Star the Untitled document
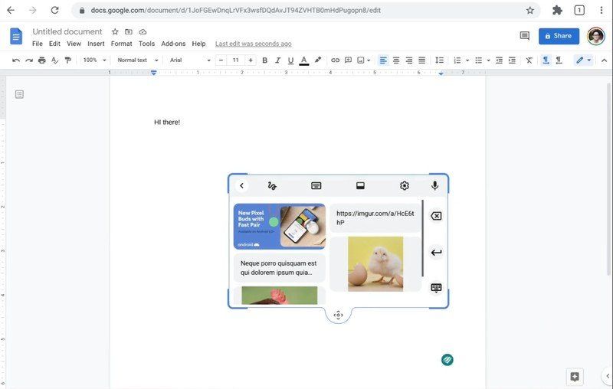613x389 pixels. (x=115, y=31)
